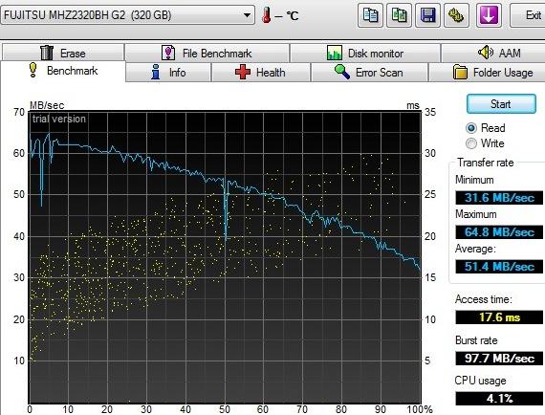This screenshot has width=545, height=415.
Task: Minimize to tray purple arrow icon
Action: point(489,15)
